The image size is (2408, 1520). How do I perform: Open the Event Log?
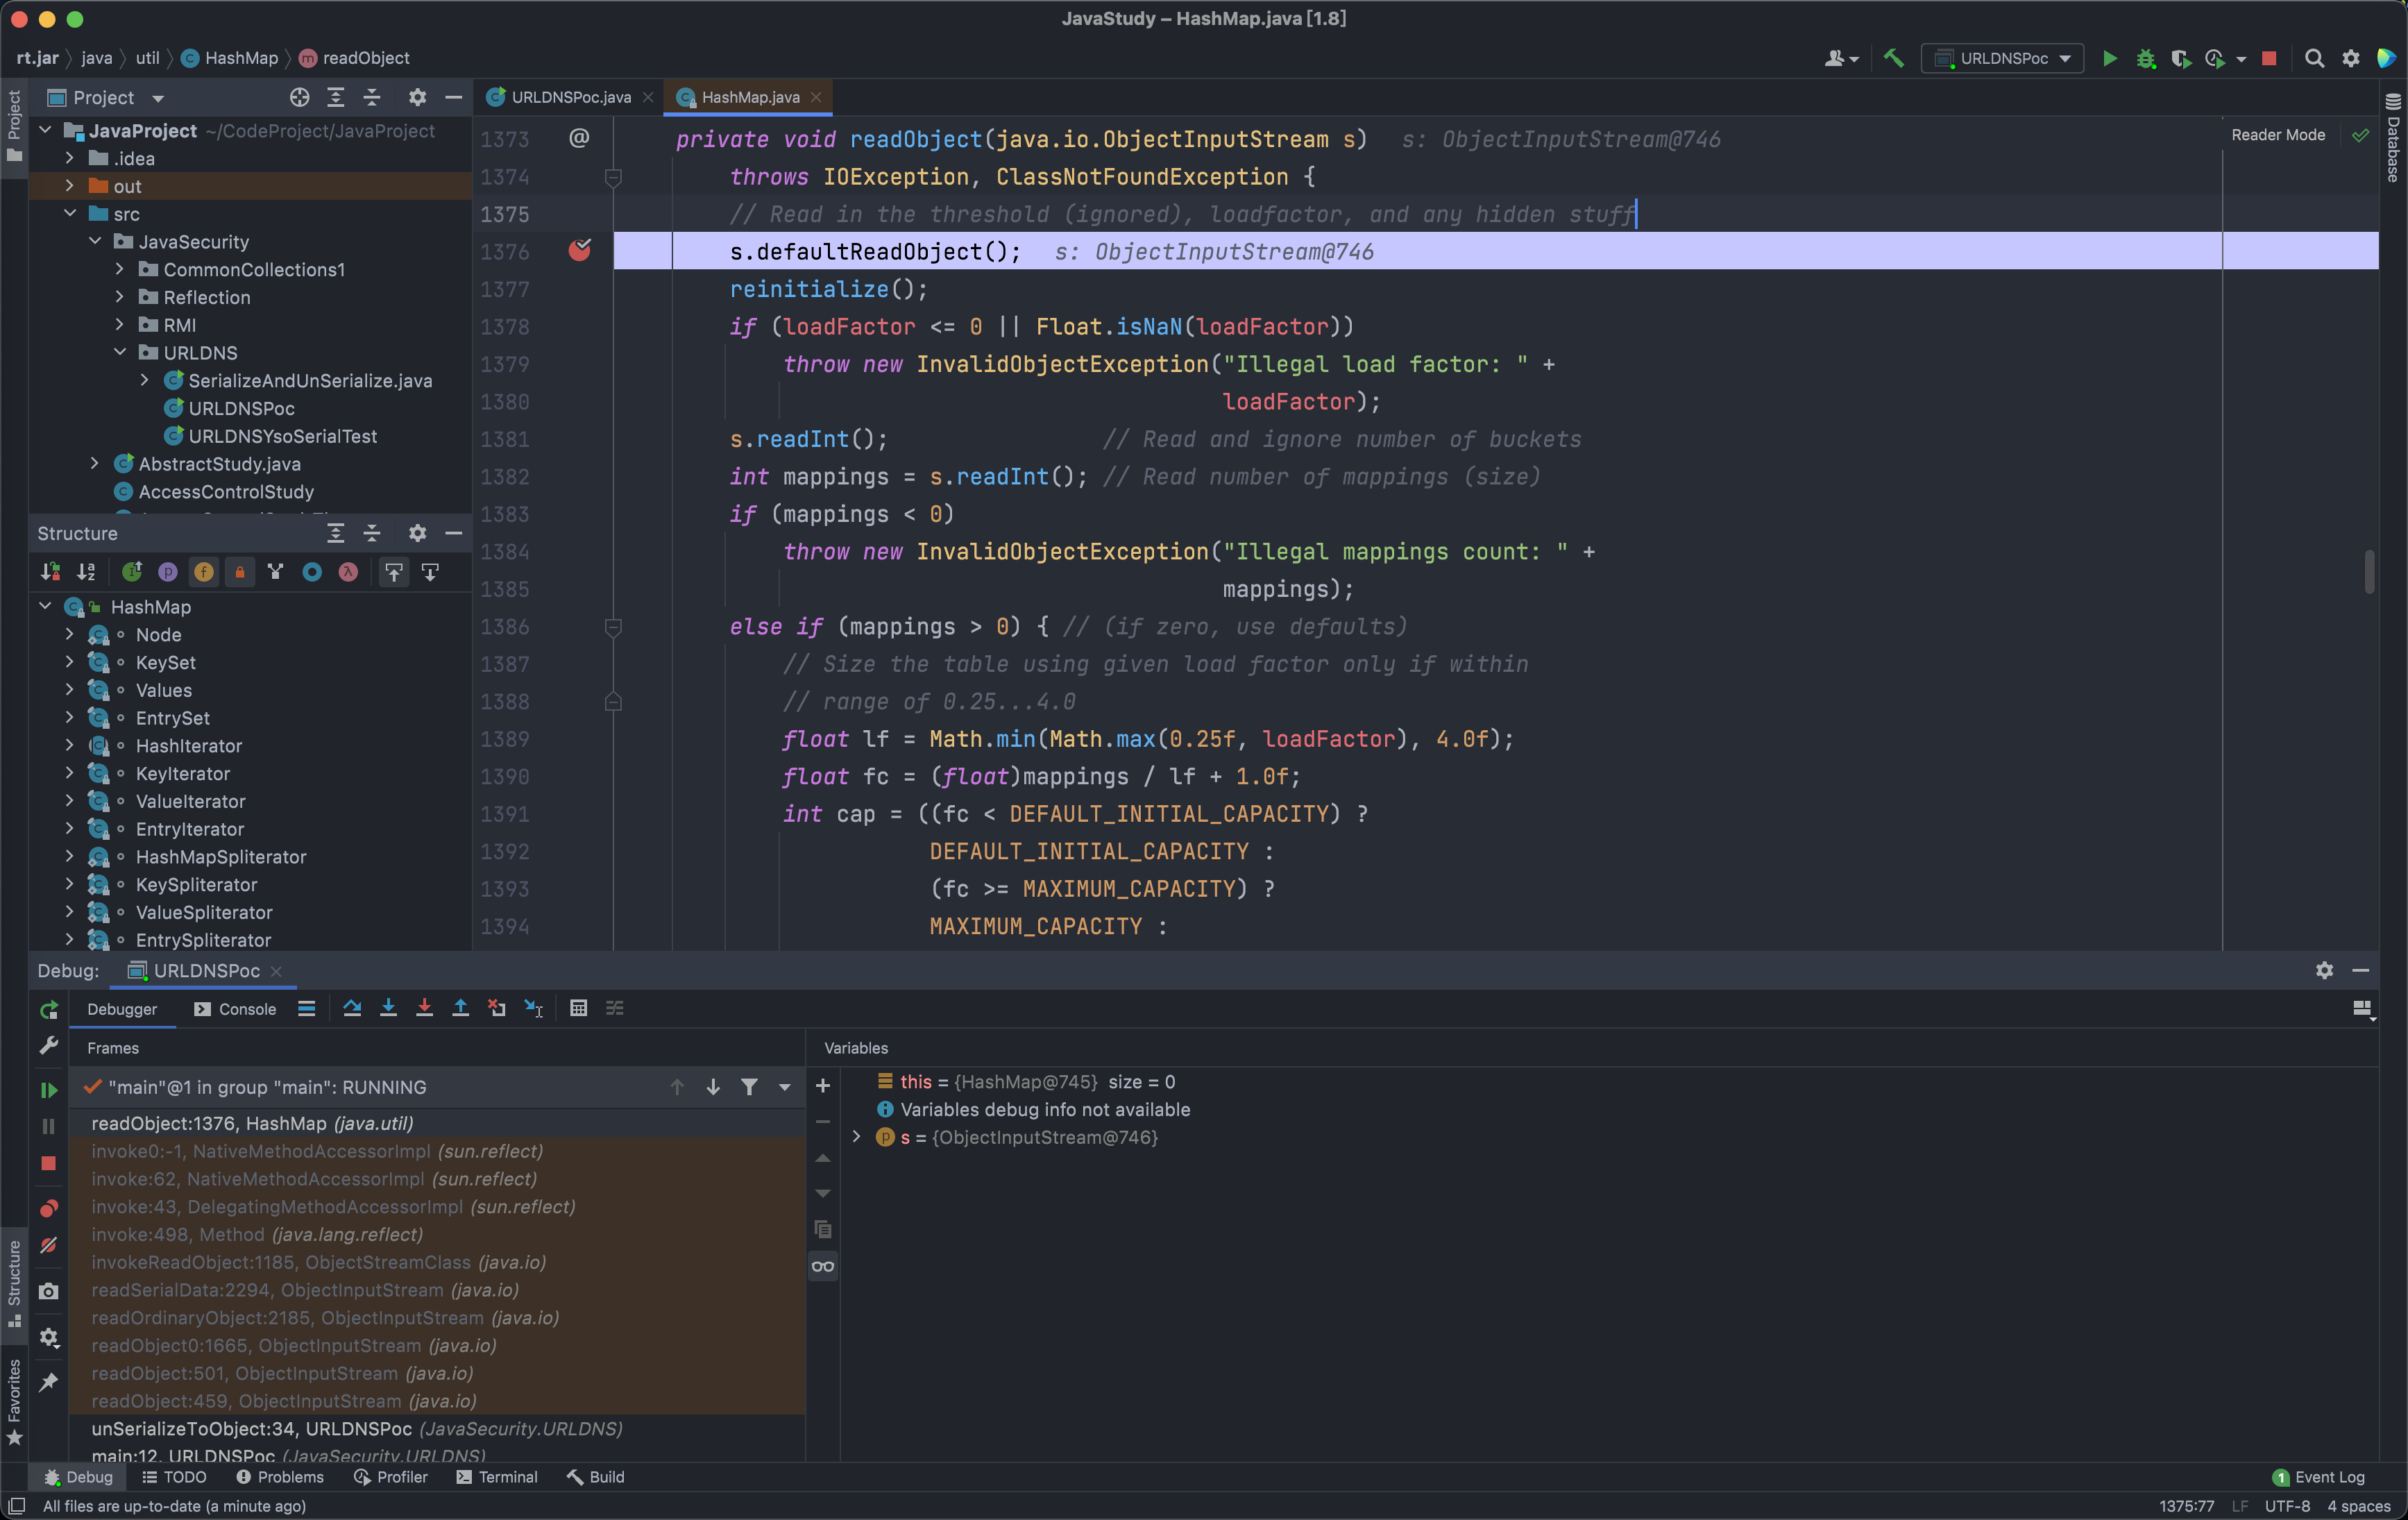[2319, 1477]
